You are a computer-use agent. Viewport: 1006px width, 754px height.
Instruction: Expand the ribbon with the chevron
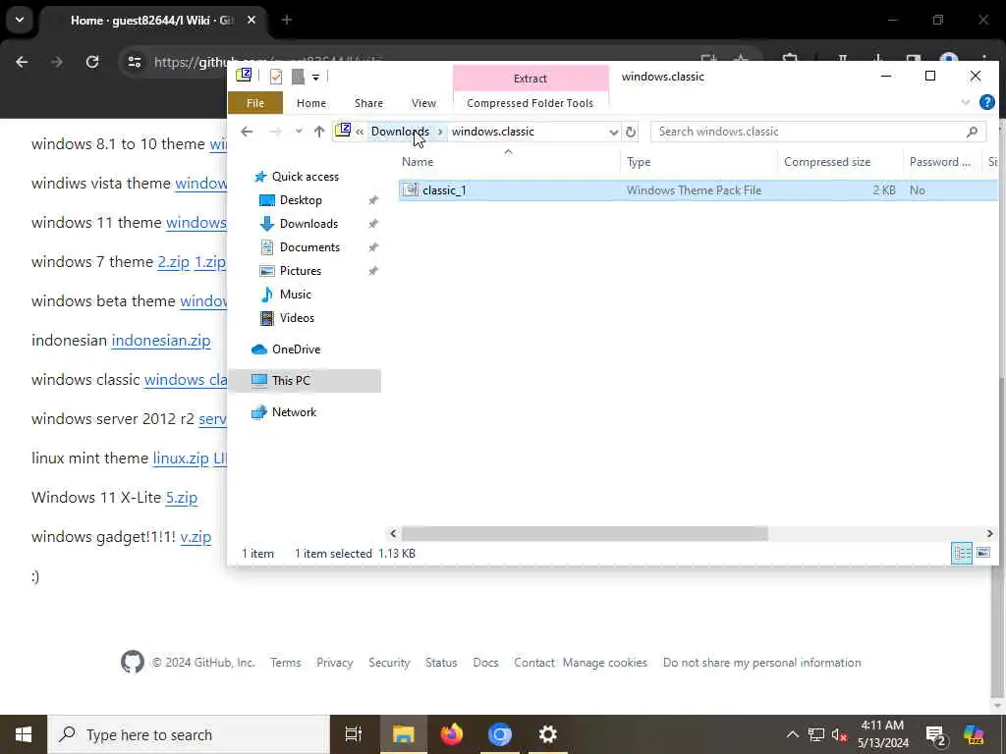tap(965, 102)
